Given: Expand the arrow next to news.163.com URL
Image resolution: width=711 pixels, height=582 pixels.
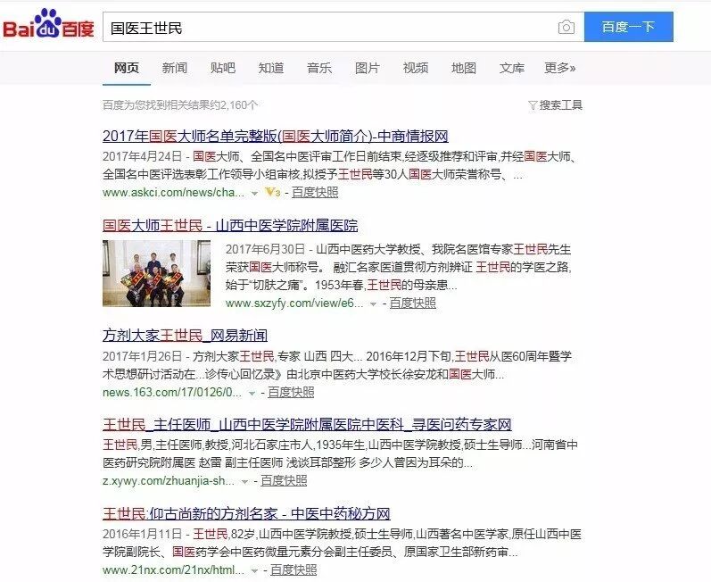Looking at the screenshot, I should tap(252, 394).
